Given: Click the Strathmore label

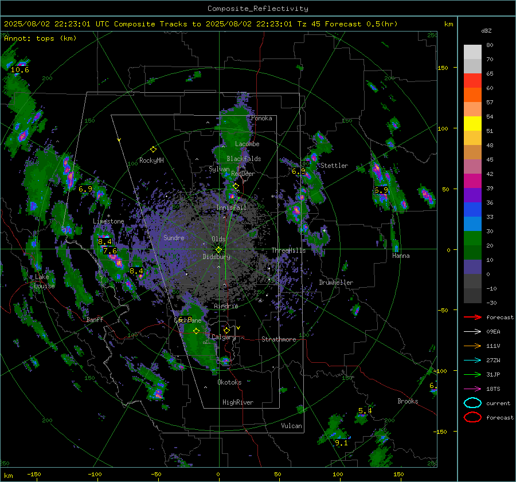Looking at the screenshot, I should coord(279,339).
